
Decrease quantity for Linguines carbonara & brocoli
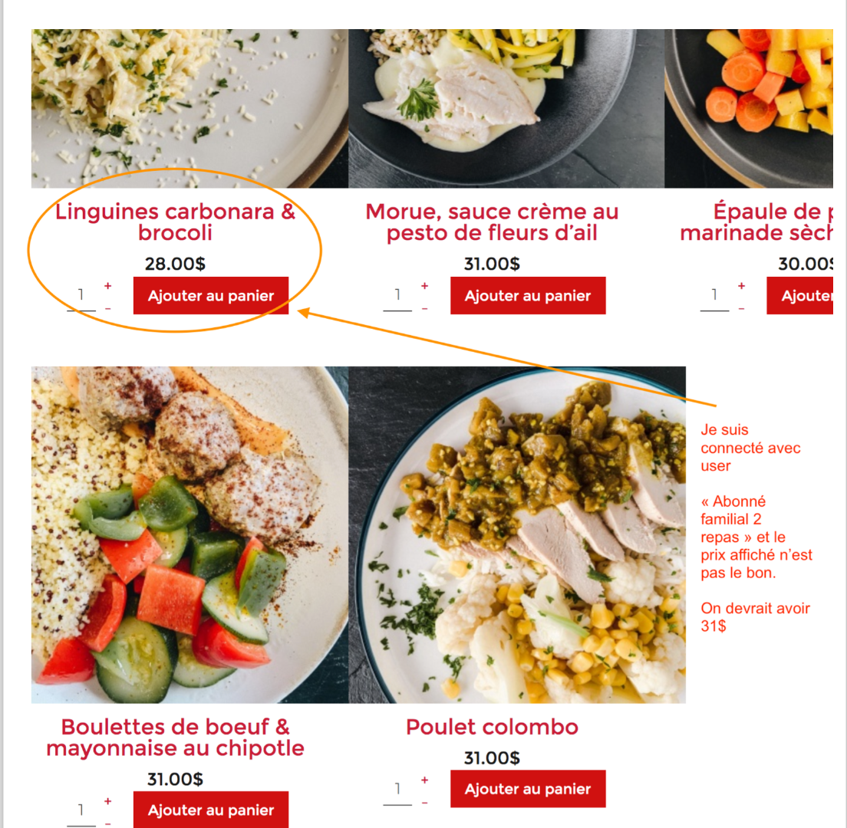[108, 308]
